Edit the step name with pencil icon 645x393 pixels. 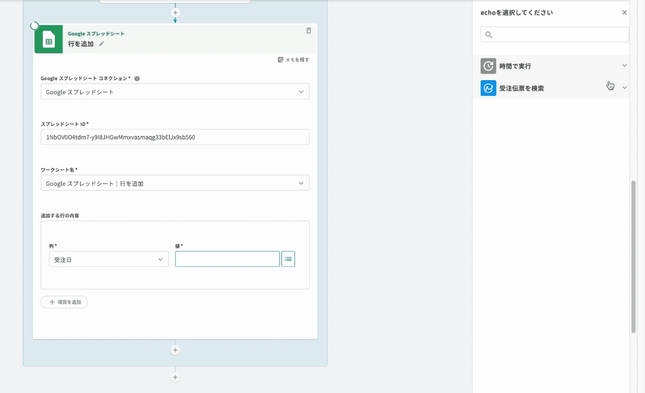tap(101, 44)
